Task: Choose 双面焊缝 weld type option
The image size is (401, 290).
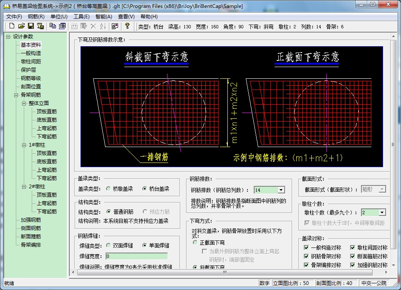Action: coord(108,245)
